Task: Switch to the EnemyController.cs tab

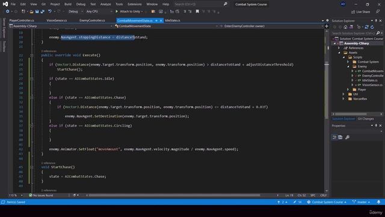Action: click(x=92, y=20)
